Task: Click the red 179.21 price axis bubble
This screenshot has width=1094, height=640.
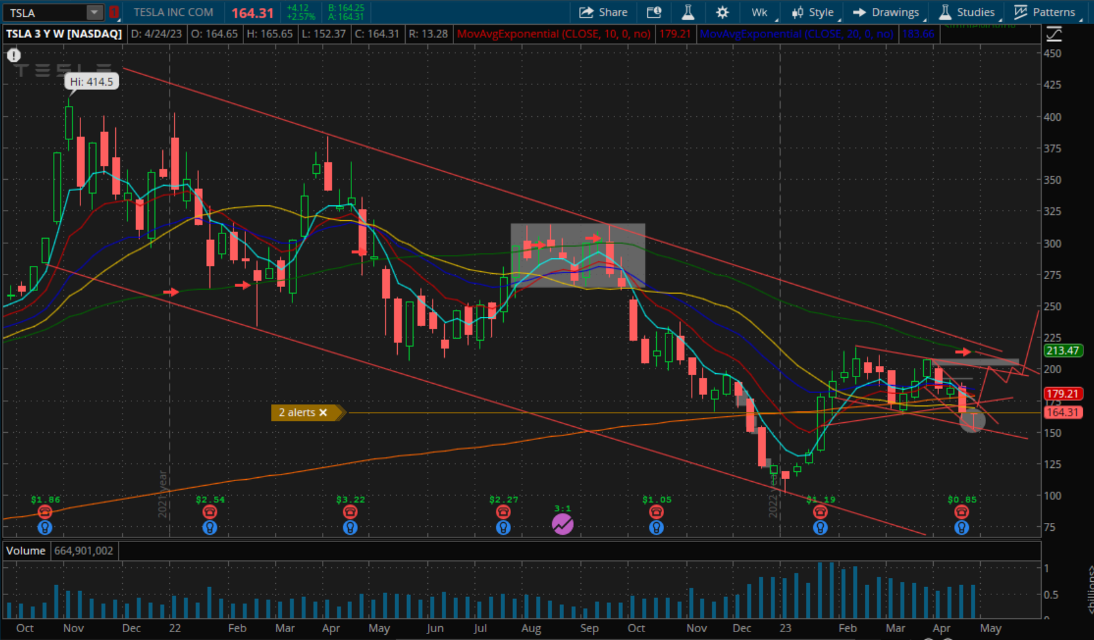Action: pyautogui.click(x=1063, y=394)
